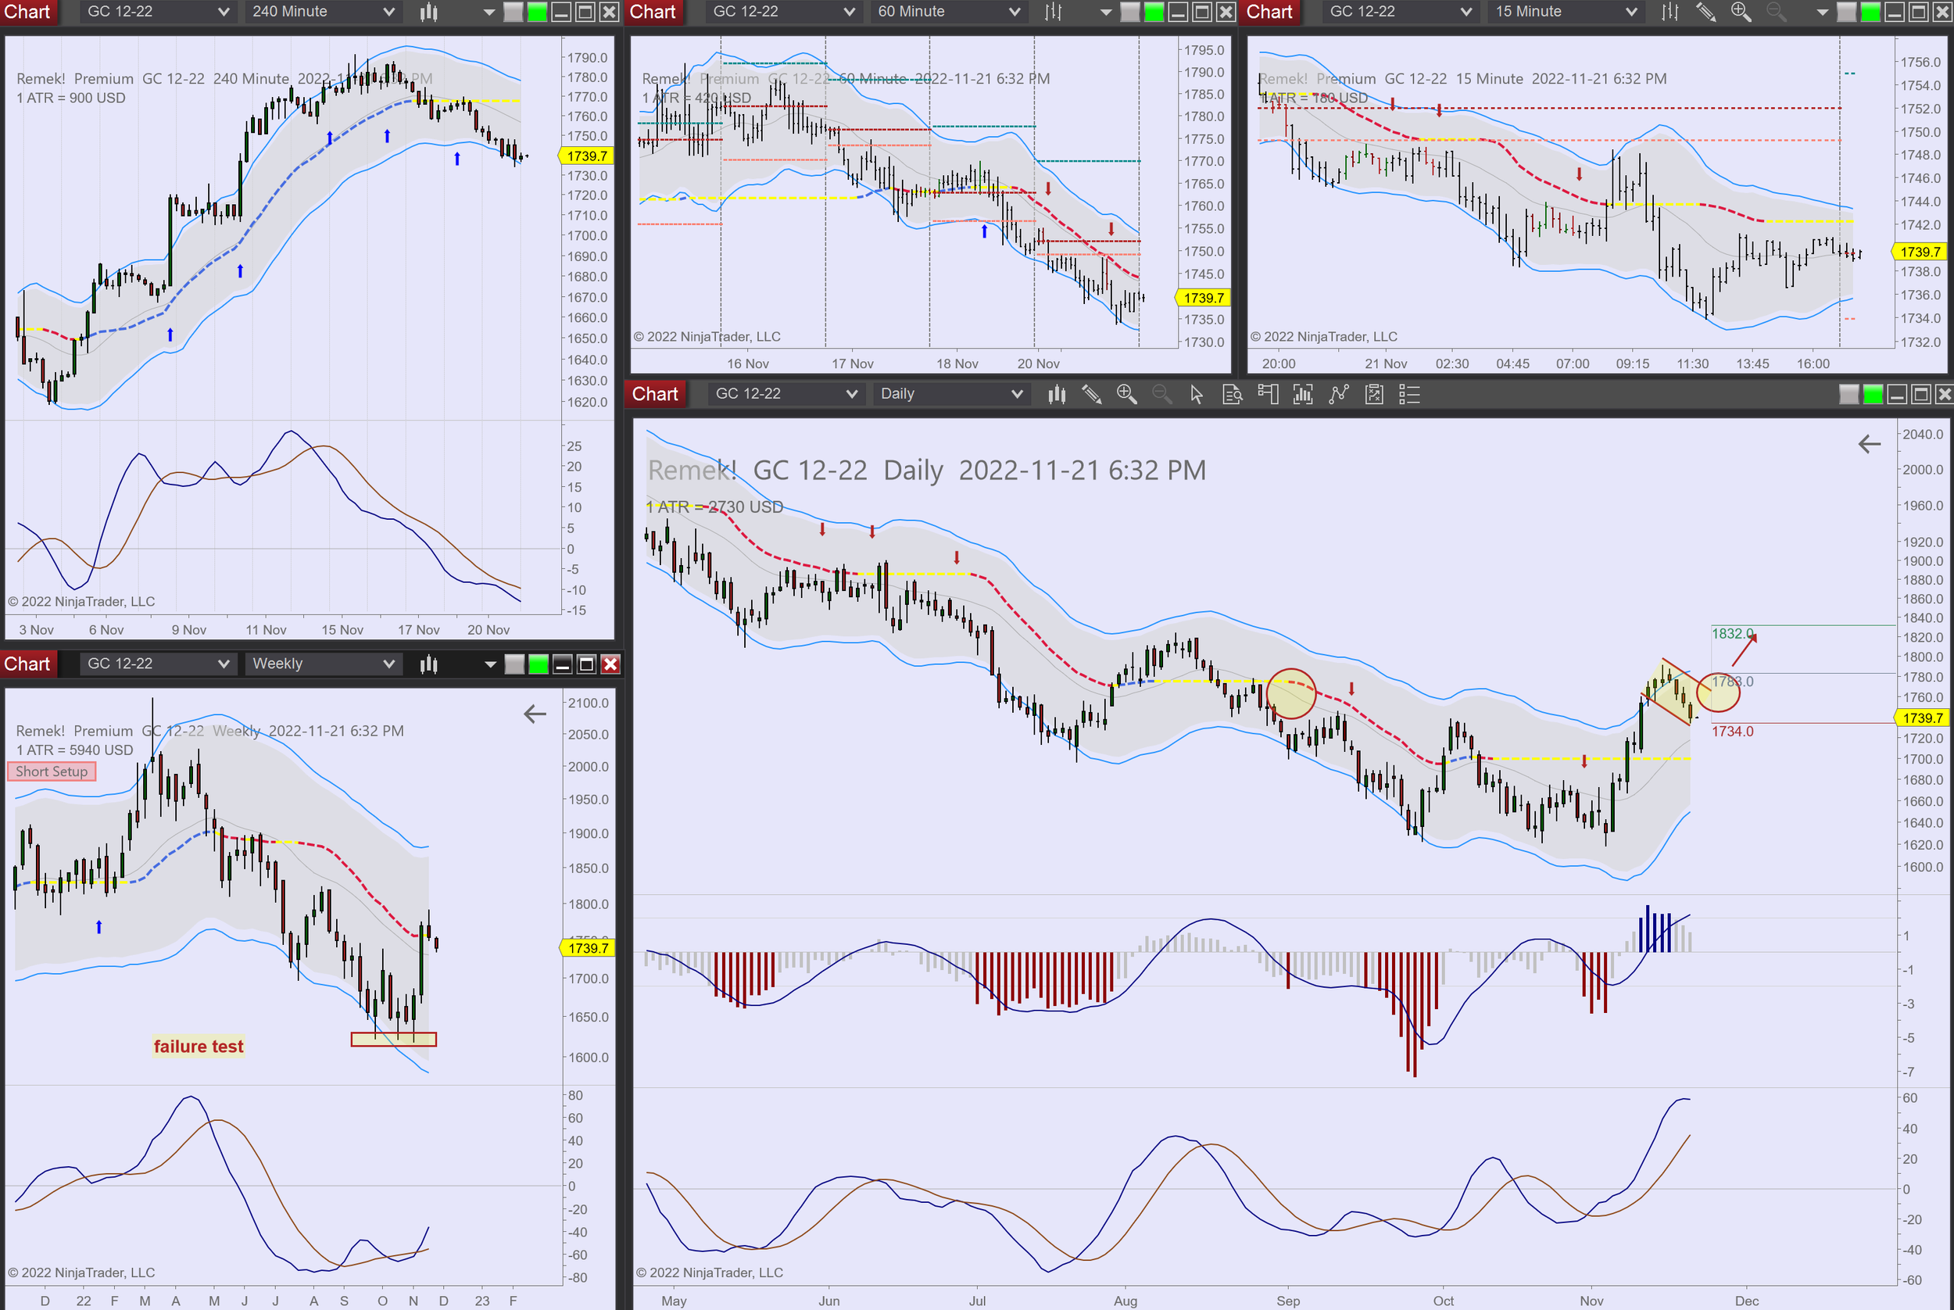Click Zoom In in 15 Minute chart
The width and height of the screenshot is (1954, 1310).
pyautogui.click(x=1741, y=12)
